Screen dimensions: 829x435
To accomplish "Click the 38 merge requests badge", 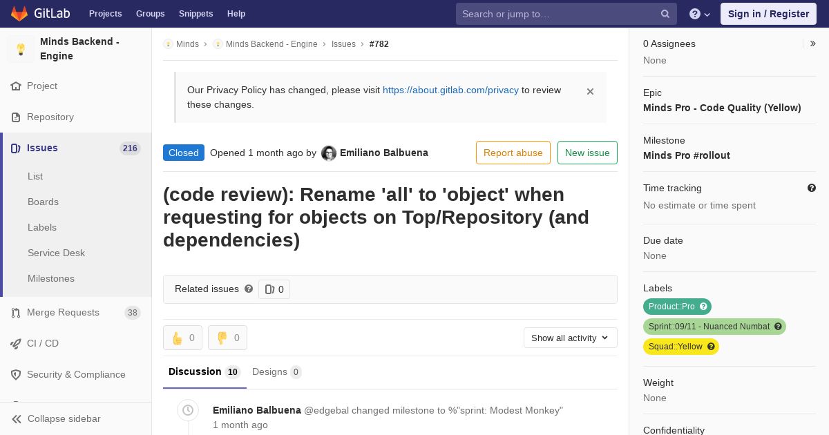I will pyautogui.click(x=132, y=313).
